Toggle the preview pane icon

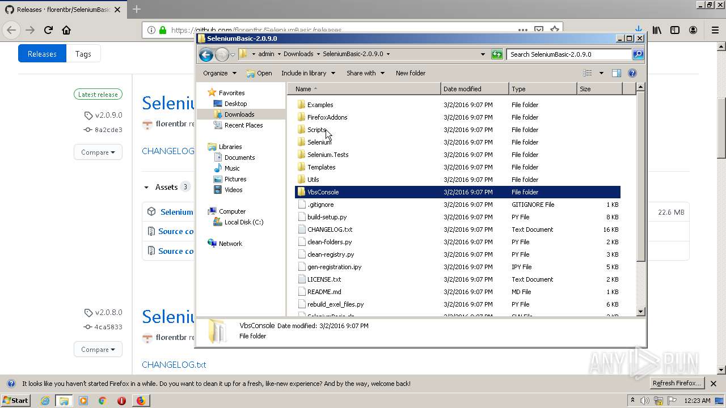[x=617, y=73]
